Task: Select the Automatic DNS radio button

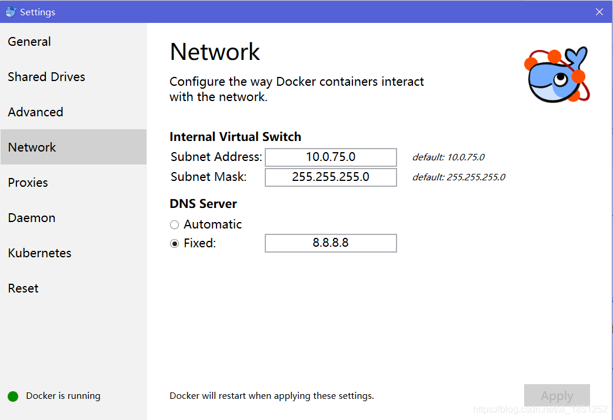Action: (x=174, y=224)
